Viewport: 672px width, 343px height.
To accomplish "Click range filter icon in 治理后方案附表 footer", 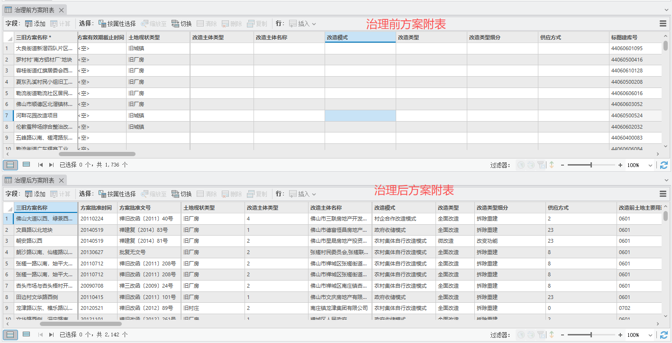I will [531, 335].
